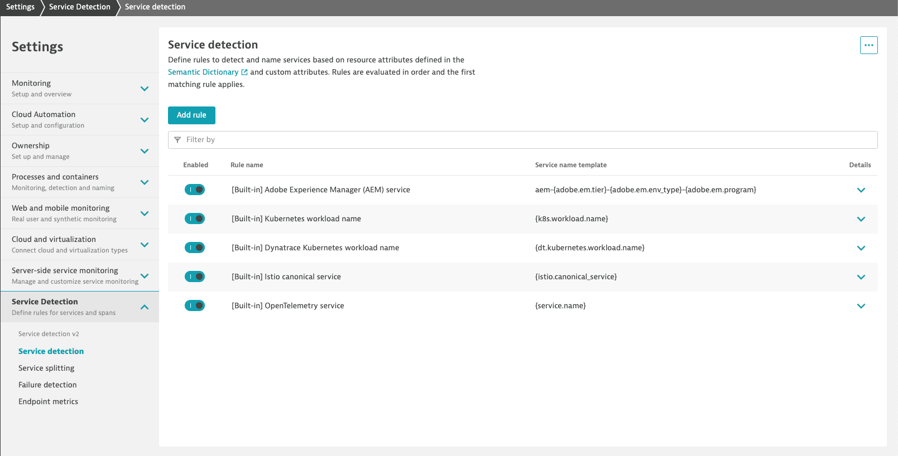
Task: Open the three-dot more options menu
Action: (868, 45)
